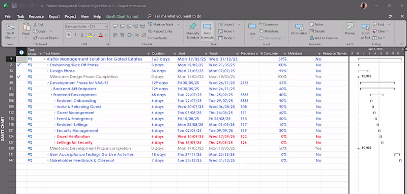407x194 pixels.
Task: Select row header 40
Action: (11, 83)
